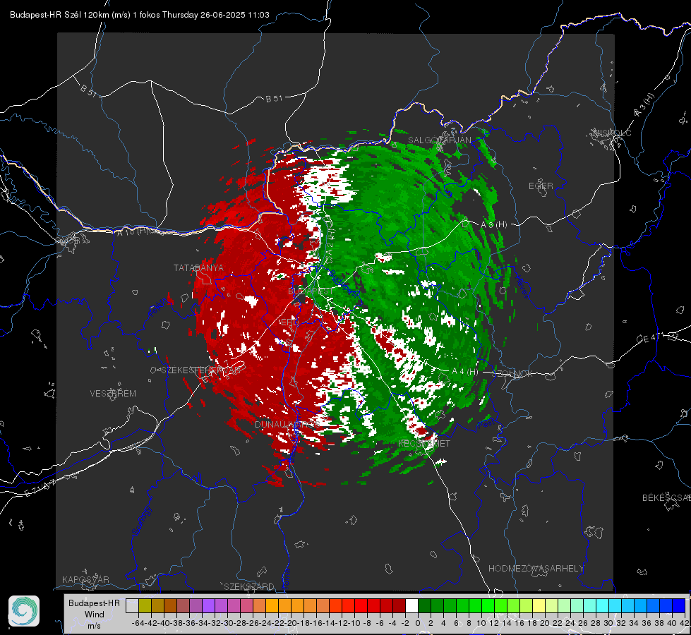The image size is (691, 635).
Task: Click the blue Pest county label
Action: (486, 423)
